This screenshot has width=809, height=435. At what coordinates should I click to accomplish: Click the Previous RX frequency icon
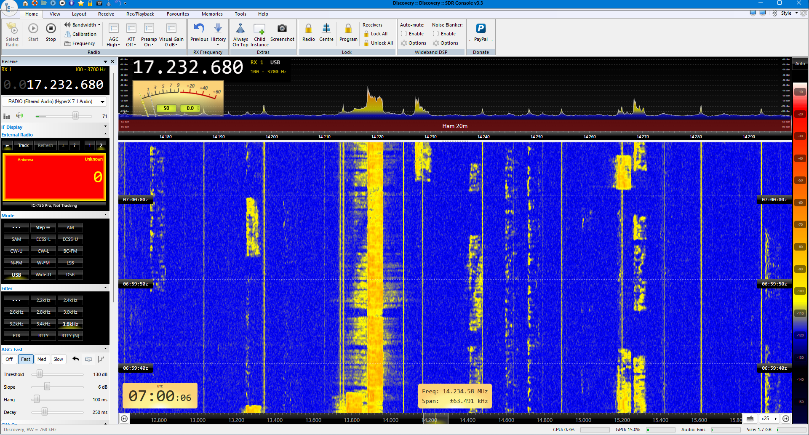point(199,29)
